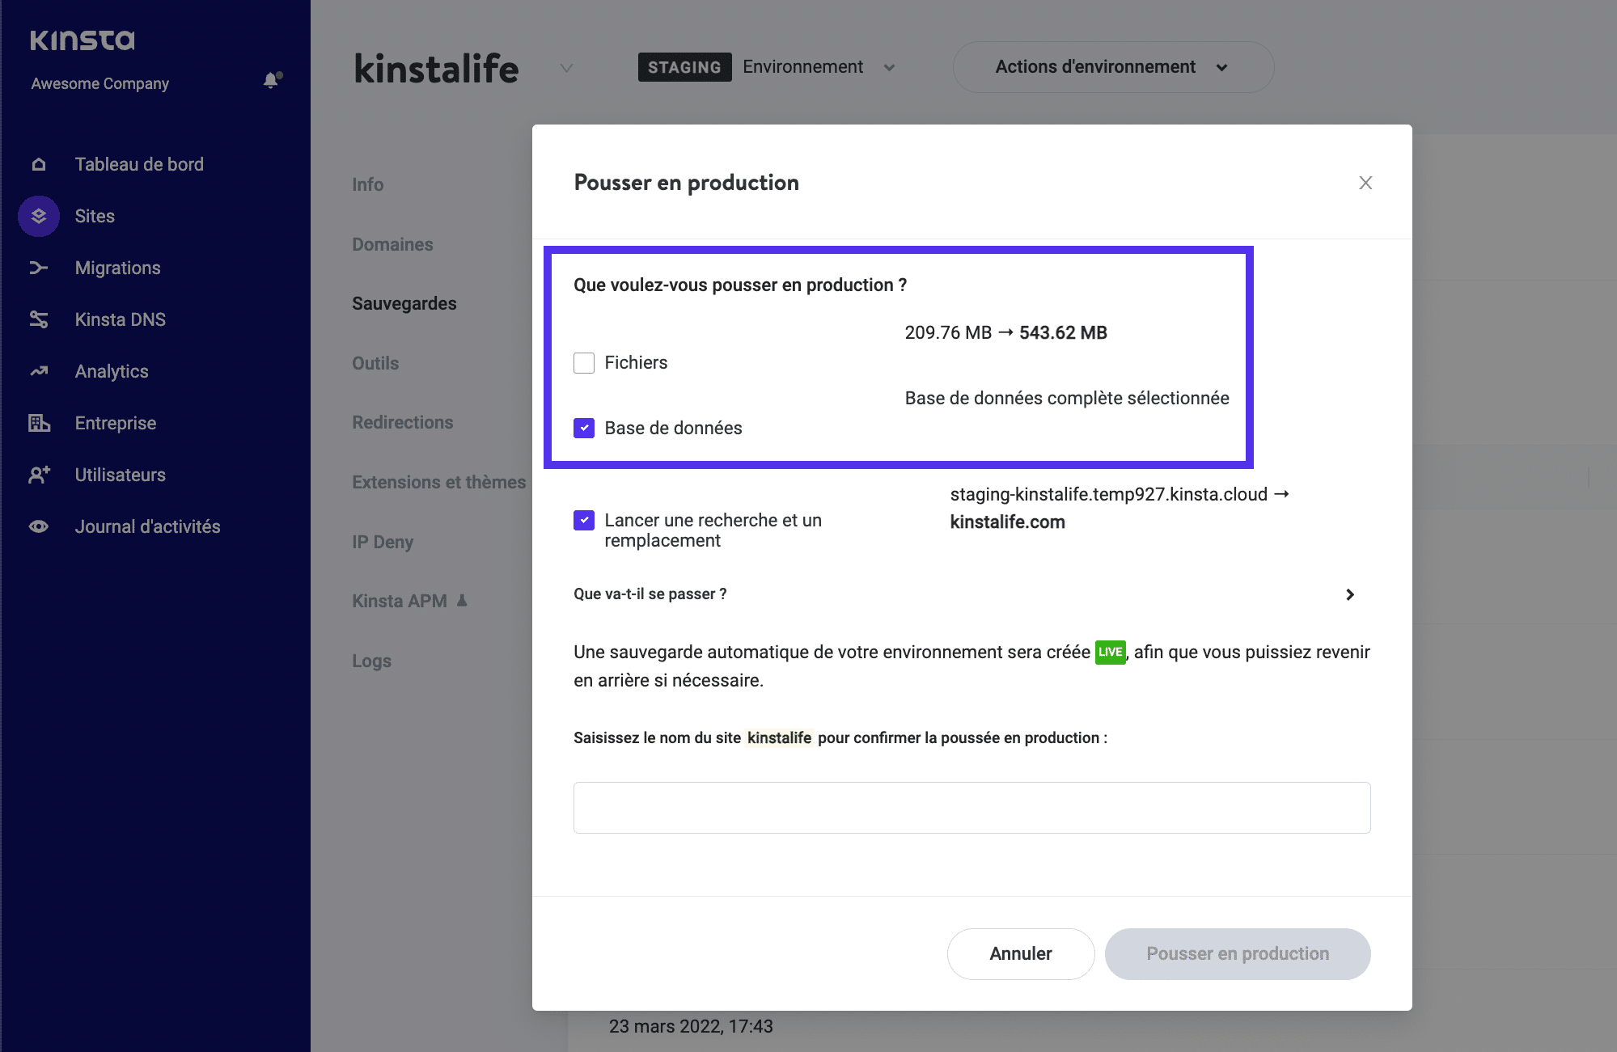1617x1052 pixels.
Task: Expand Que va-t-il se passer section
Action: (1353, 594)
